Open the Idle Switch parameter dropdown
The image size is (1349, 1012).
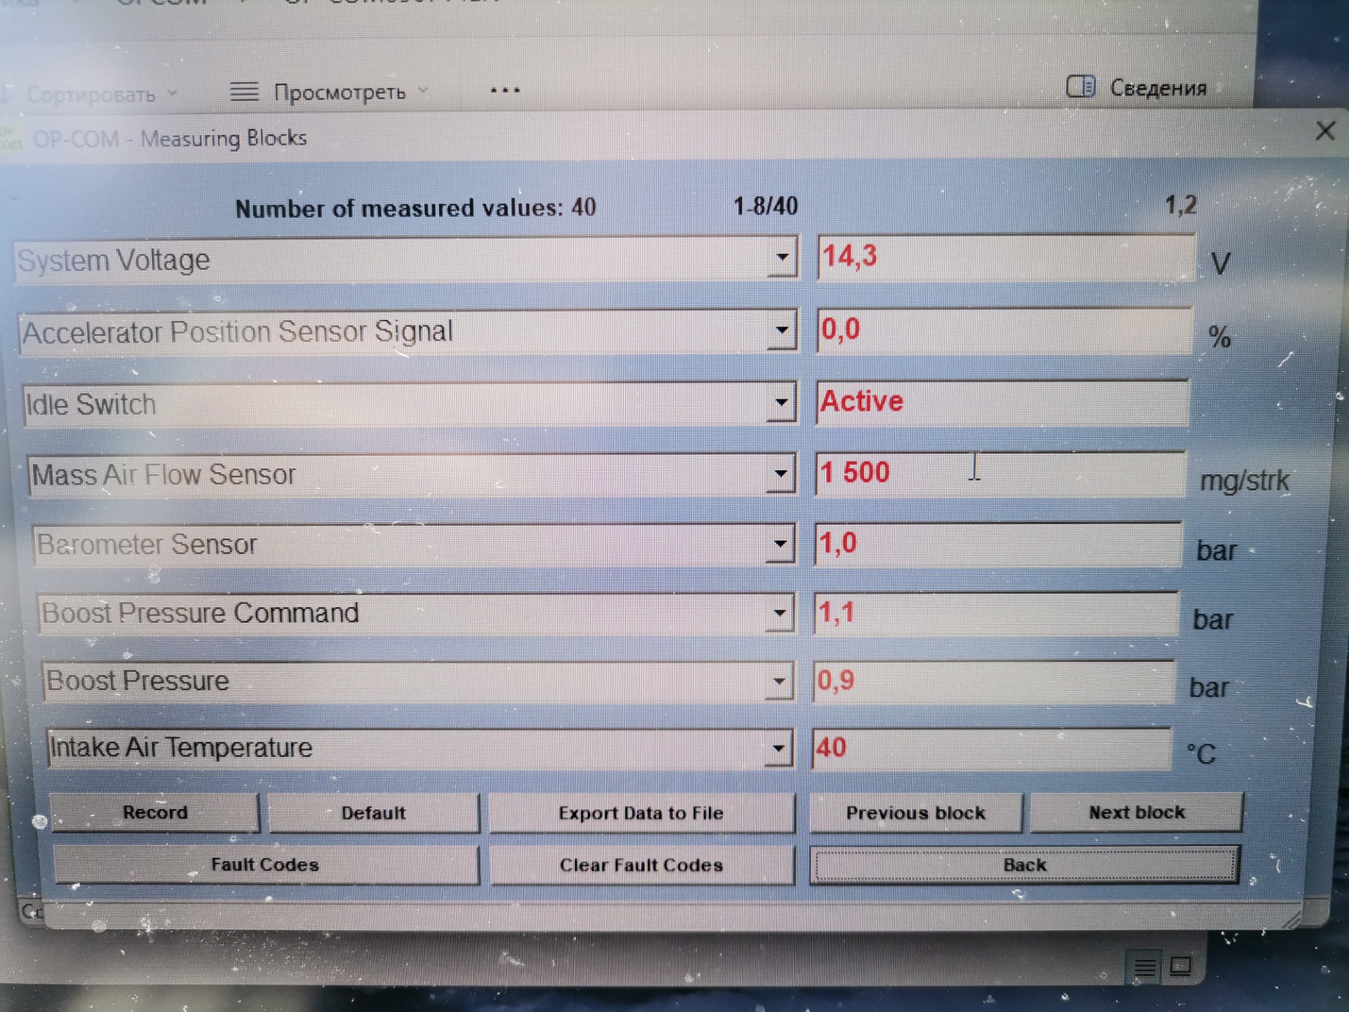pyautogui.click(x=781, y=403)
